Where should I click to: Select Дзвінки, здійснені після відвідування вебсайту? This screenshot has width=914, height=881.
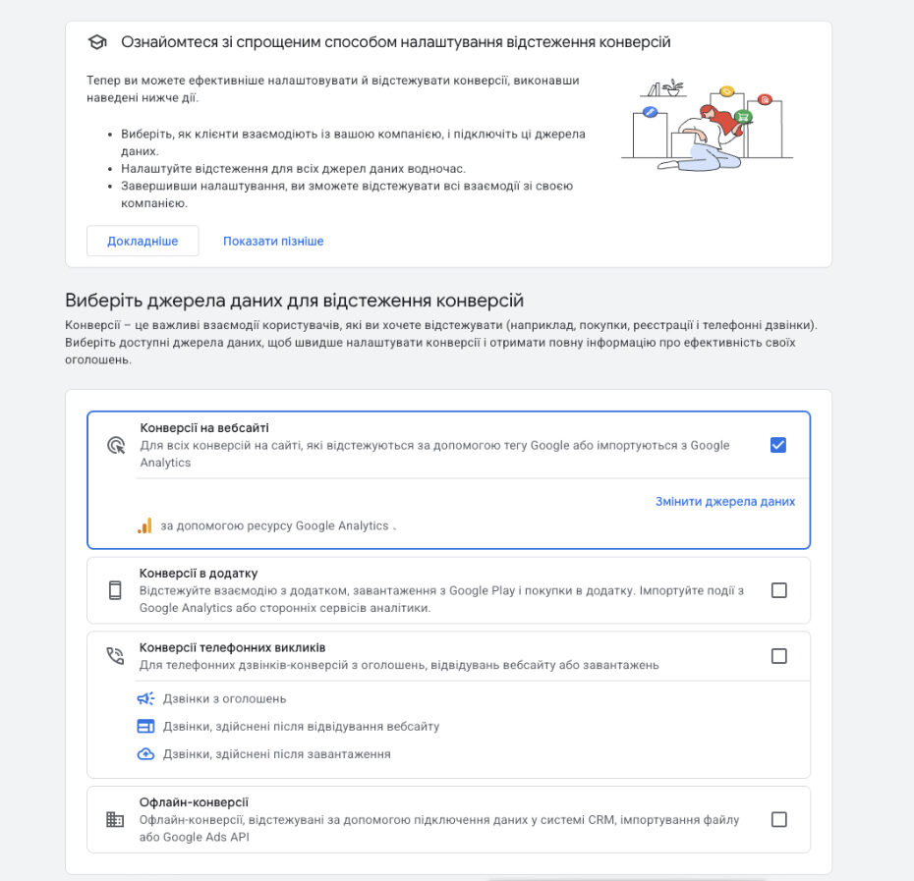click(x=301, y=726)
